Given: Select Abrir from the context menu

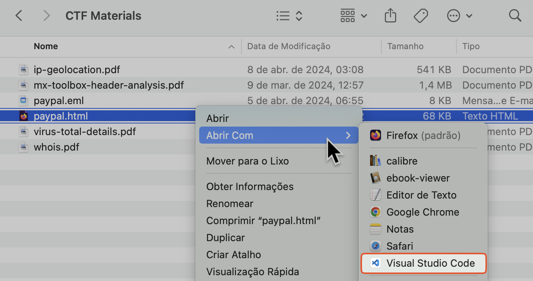Looking at the screenshot, I should (x=217, y=118).
